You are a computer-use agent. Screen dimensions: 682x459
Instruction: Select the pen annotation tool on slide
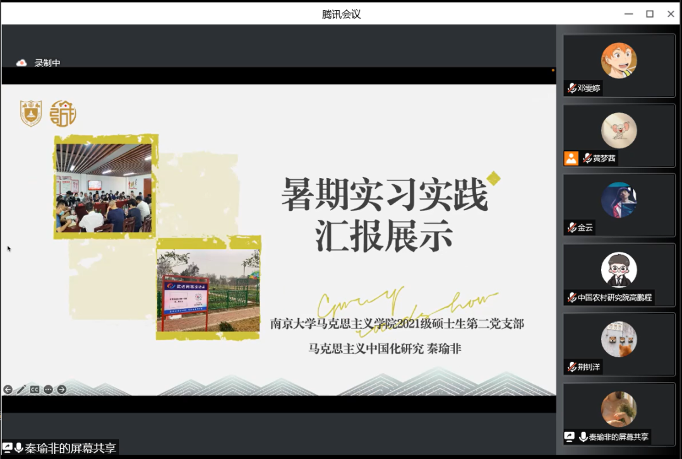coord(21,390)
